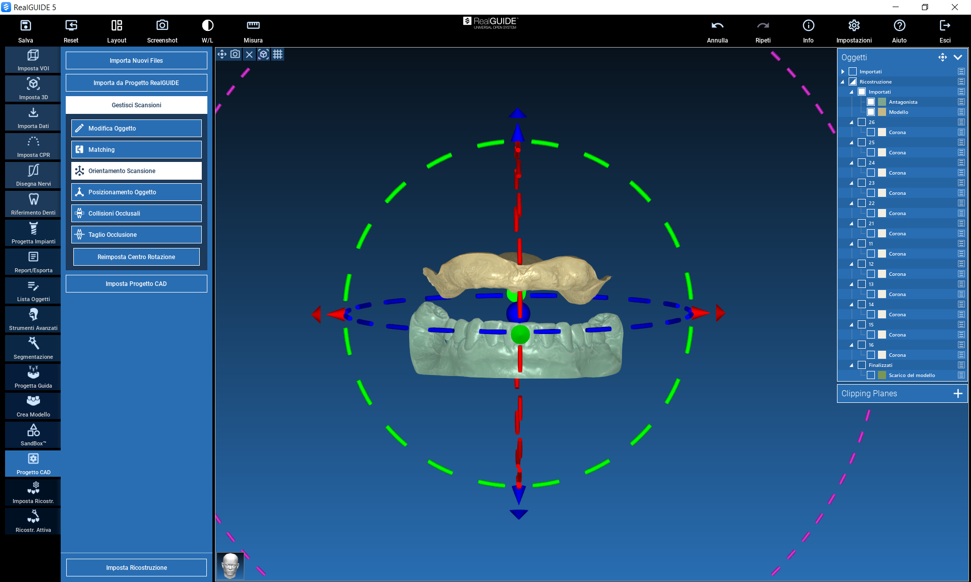971x582 pixels.
Task: Open the SandBox tool
Action: point(33,435)
